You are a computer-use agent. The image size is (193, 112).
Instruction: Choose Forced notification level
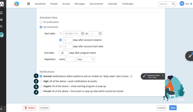[41, 91]
